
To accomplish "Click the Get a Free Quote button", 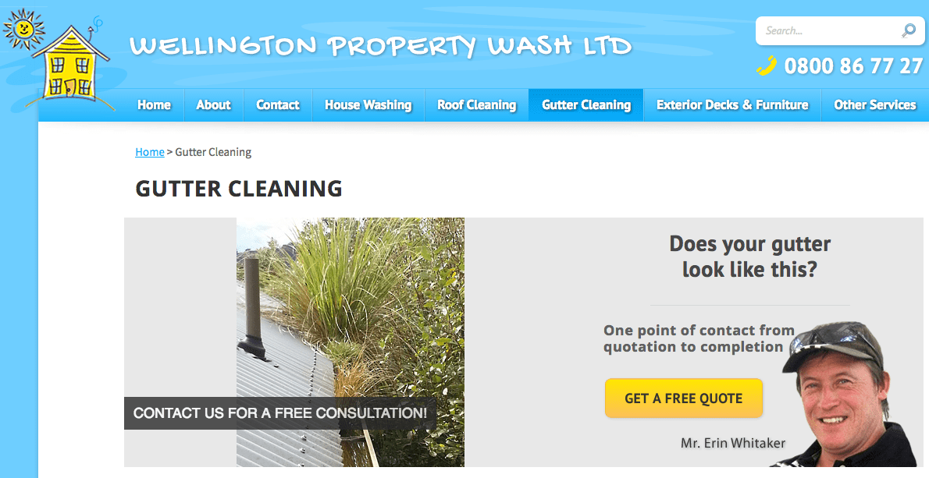I will [x=683, y=398].
